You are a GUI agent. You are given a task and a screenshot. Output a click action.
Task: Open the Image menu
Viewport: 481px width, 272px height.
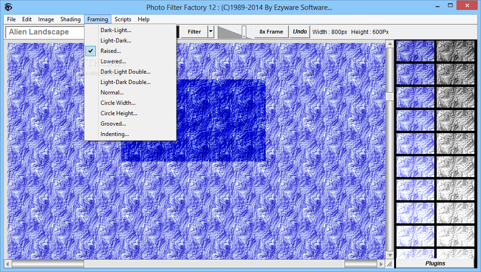46,19
